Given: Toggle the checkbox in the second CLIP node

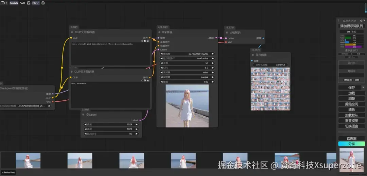Looking at the screenshot, I should (x=145, y=80).
